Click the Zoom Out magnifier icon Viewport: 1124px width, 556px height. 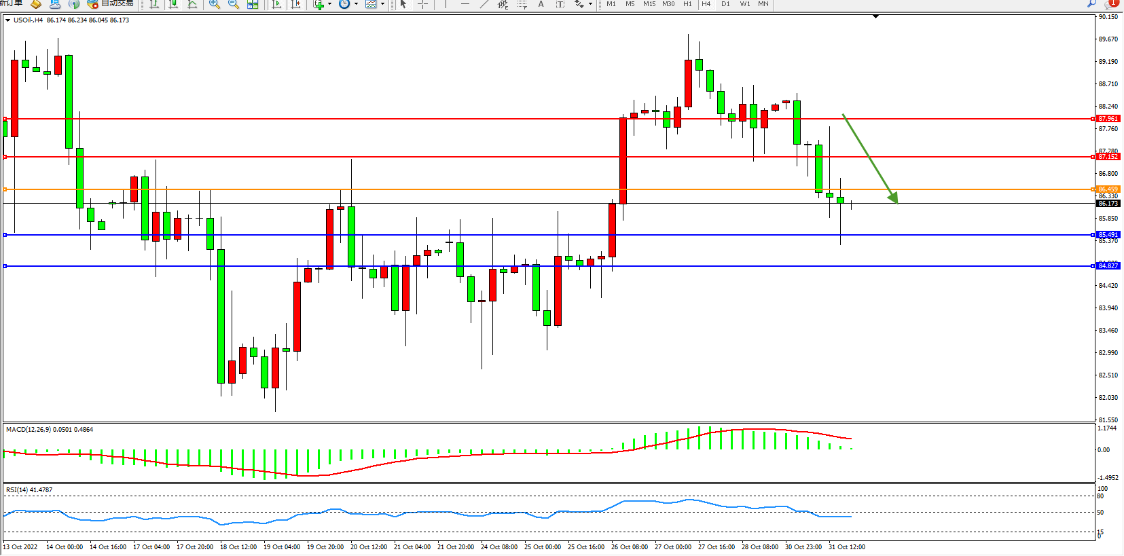[x=234, y=4]
